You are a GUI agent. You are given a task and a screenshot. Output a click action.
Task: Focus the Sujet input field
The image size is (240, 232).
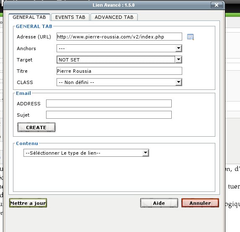(109, 115)
